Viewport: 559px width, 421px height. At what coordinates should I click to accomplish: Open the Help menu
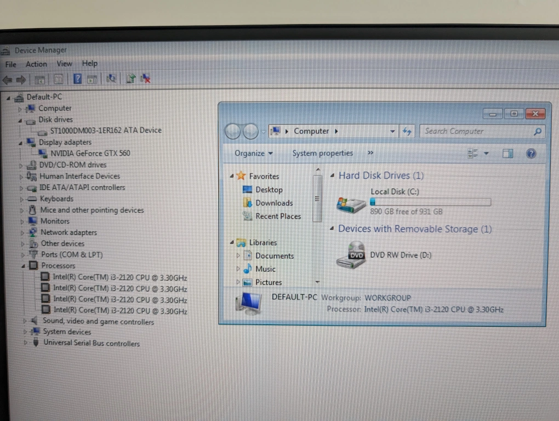89,63
